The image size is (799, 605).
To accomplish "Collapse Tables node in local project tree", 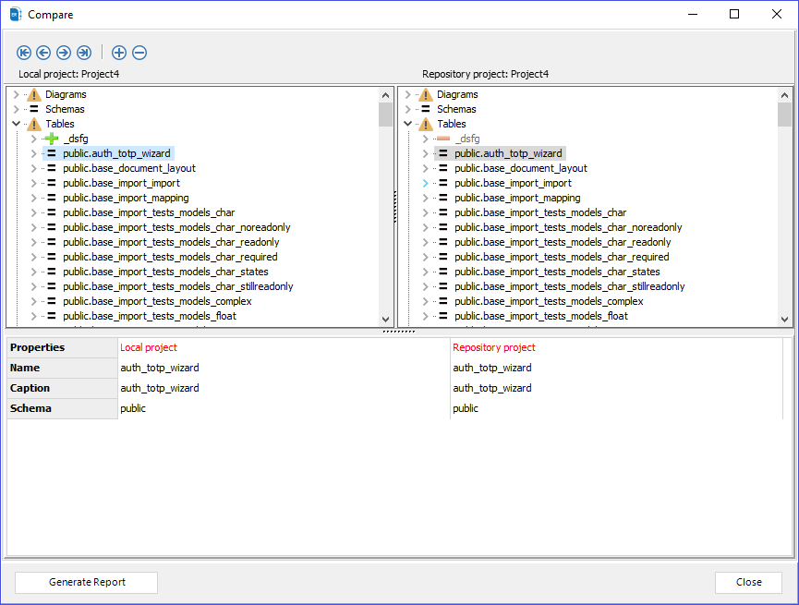I will click(16, 124).
